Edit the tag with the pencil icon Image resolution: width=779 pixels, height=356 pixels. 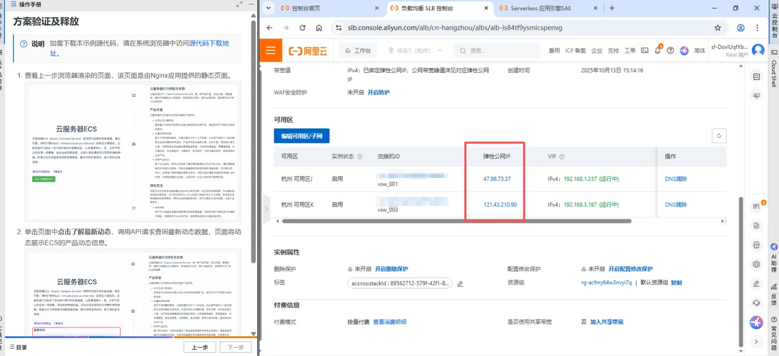tap(460, 284)
